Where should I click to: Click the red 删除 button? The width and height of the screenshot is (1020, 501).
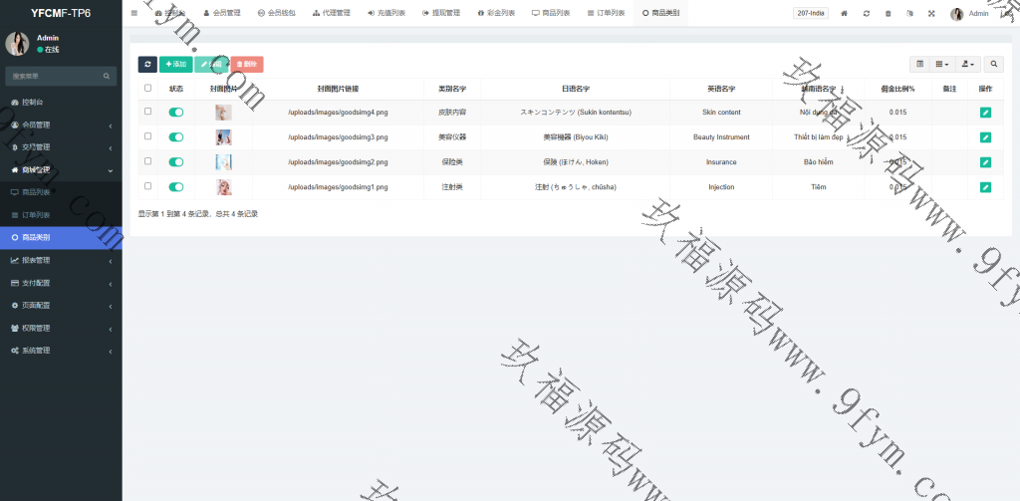(x=247, y=64)
